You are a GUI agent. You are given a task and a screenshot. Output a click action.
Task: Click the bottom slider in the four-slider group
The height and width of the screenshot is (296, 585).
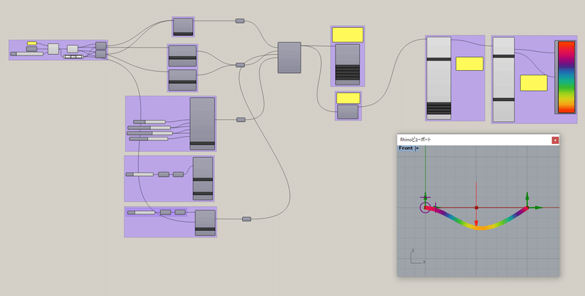pos(148,139)
